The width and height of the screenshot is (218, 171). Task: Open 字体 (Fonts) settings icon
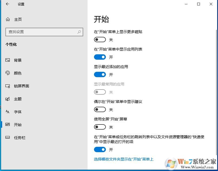tap(8, 112)
